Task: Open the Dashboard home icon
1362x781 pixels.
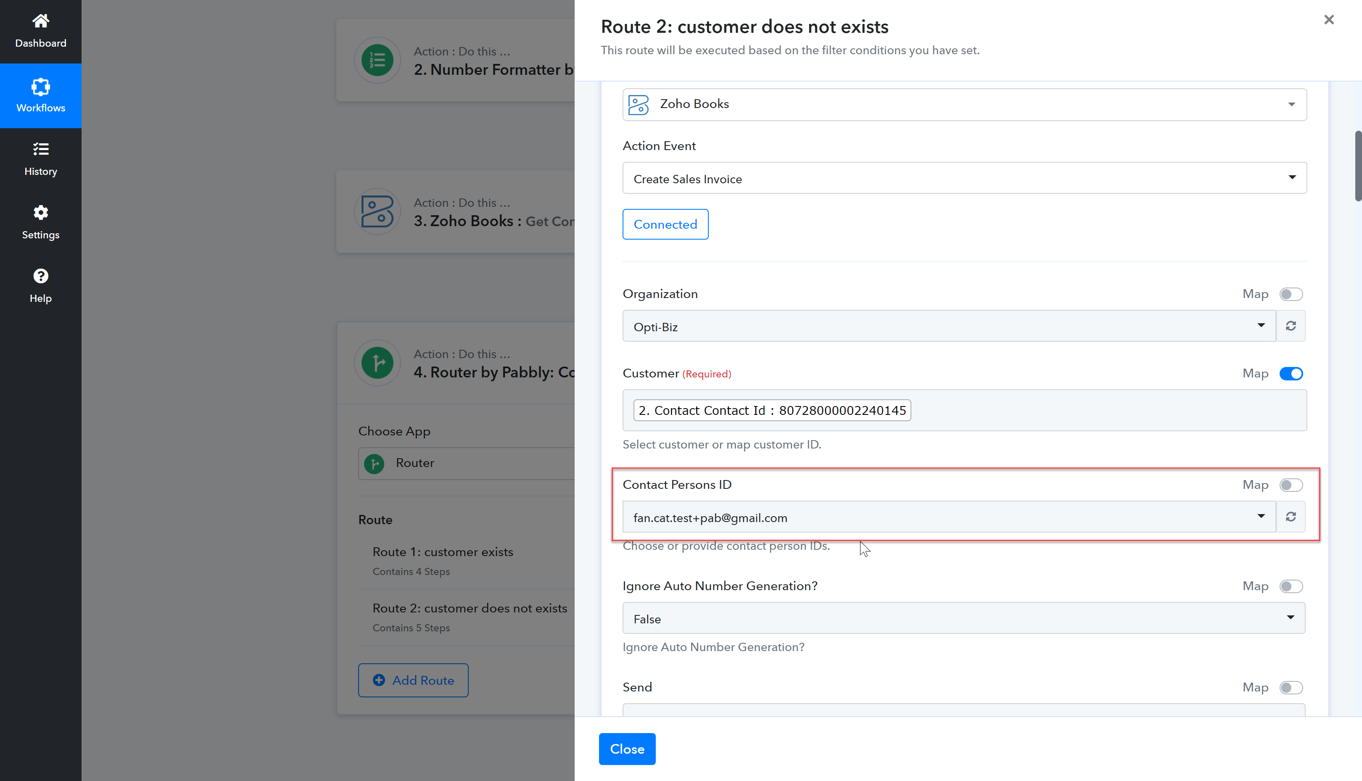Action: (41, 21)
